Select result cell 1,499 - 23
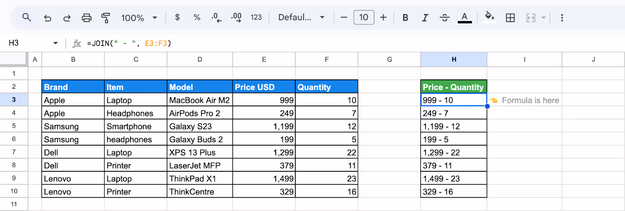The width and height of the screenshot is (625, 211). coord(454,179)
